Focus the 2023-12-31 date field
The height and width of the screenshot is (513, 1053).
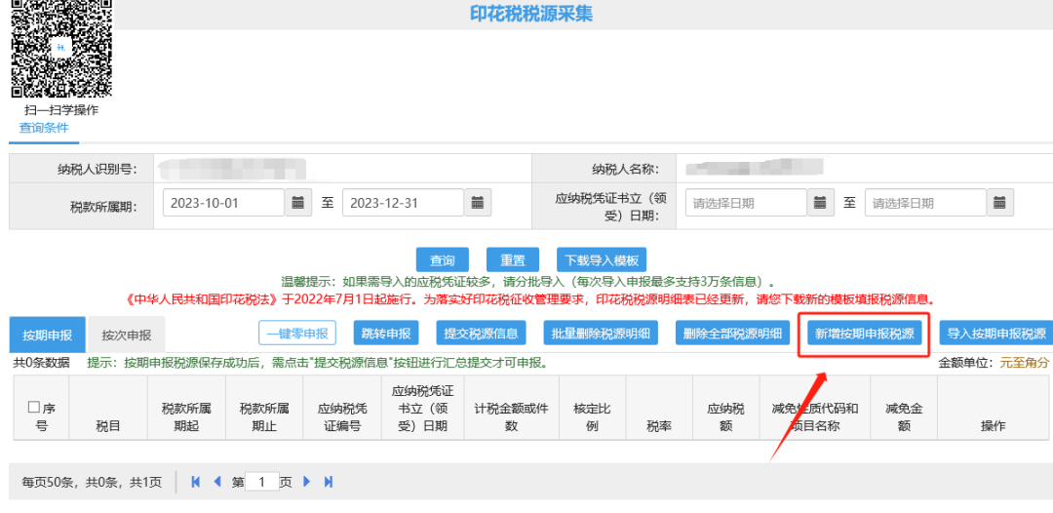pyautogui.click(x=403, y=202)
